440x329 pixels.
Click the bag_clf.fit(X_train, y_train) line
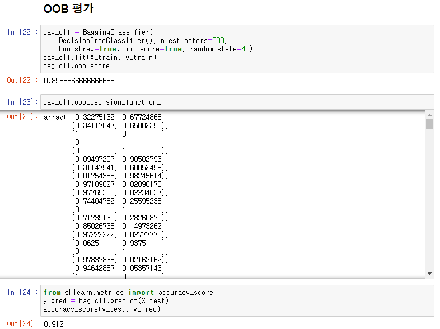tap(100, 58)
